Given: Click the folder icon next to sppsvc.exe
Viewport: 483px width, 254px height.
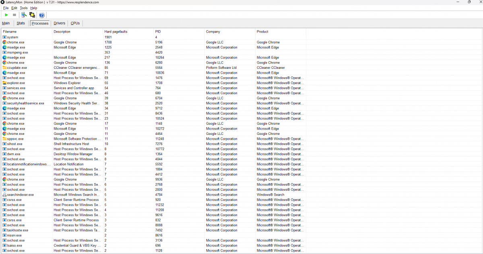Looking at the screenshot, I should pos(4,138).
